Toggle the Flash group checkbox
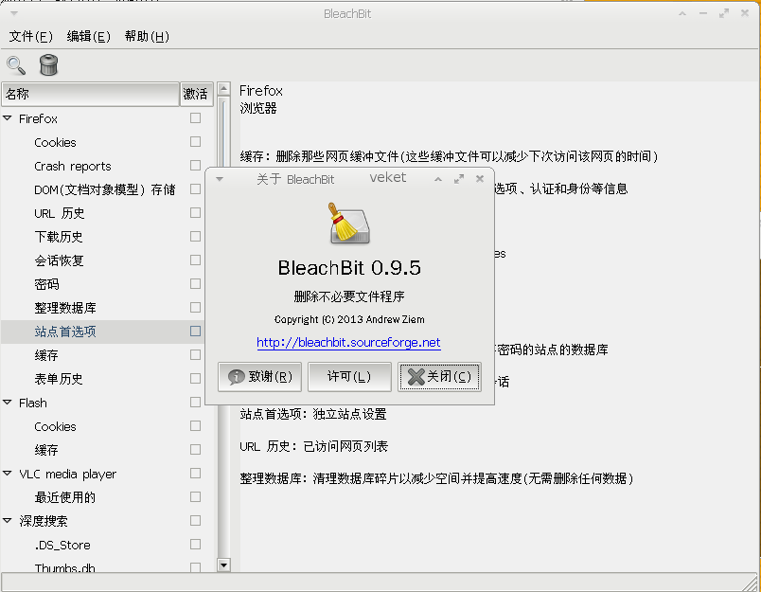 click(x=196, y=403)
